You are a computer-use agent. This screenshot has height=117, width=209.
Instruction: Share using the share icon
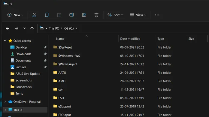click(x=84, y=15)
